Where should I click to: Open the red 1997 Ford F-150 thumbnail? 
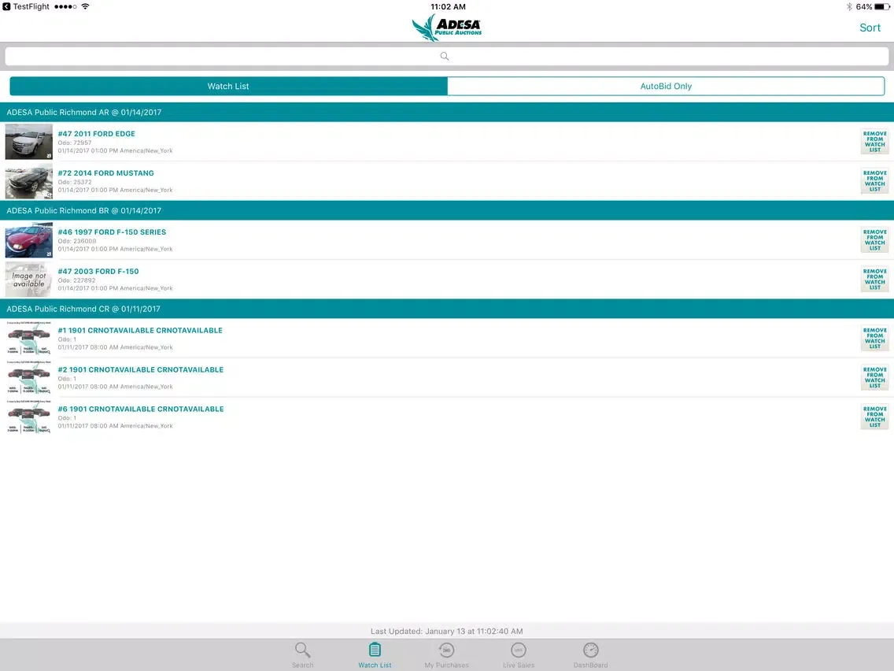point(28,239)
